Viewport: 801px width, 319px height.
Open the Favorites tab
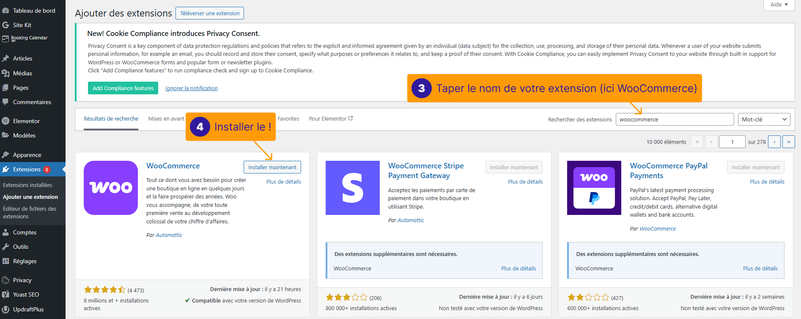[288, 119]
